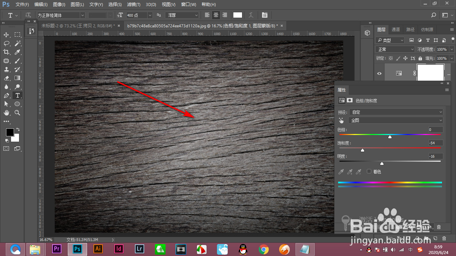This screenshot has height=256, width=456.
Task: Click the 明度 lightness value field
Action: pyautogui.click(x=436, y=156)
